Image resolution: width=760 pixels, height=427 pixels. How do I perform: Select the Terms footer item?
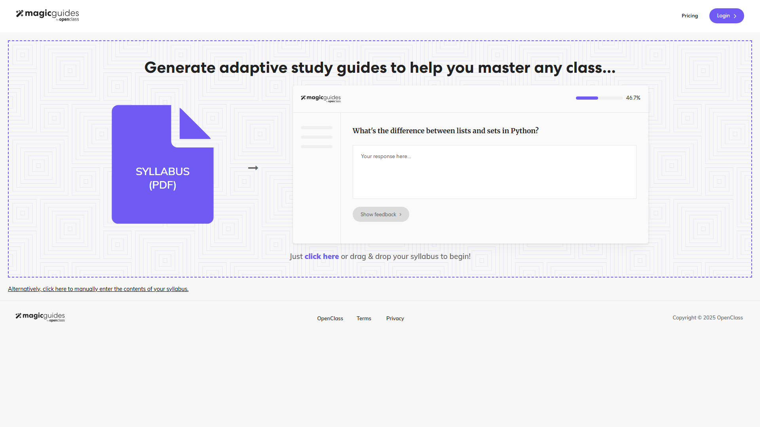click(363, 318)
